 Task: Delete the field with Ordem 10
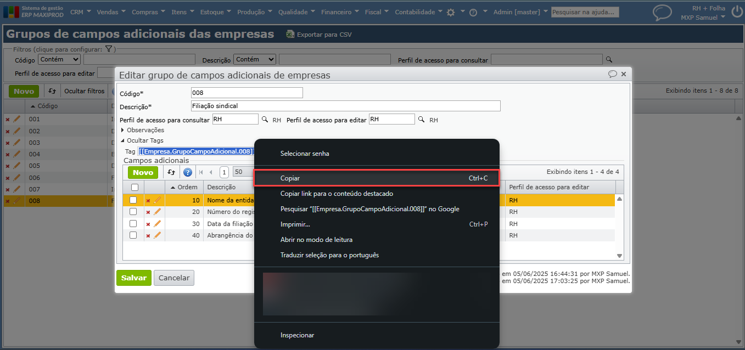pyautogui.click(x=148, y=201)
